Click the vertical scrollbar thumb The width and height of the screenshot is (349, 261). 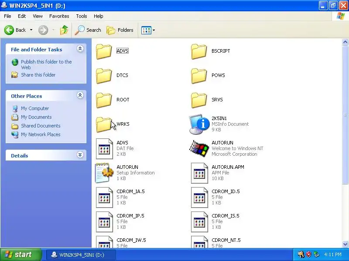tap(345, 115)
